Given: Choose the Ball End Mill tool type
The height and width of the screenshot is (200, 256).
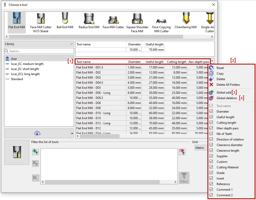Looking at the screenshot, I should [65, 19].
